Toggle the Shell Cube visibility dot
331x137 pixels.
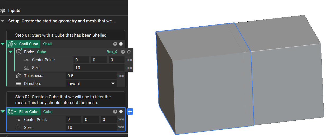point(121,44)
